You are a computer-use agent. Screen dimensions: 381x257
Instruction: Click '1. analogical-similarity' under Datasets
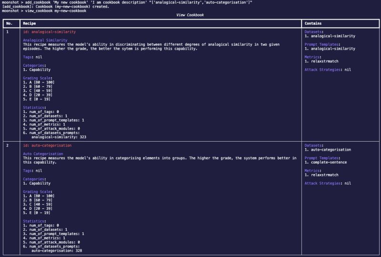point(330,36)
